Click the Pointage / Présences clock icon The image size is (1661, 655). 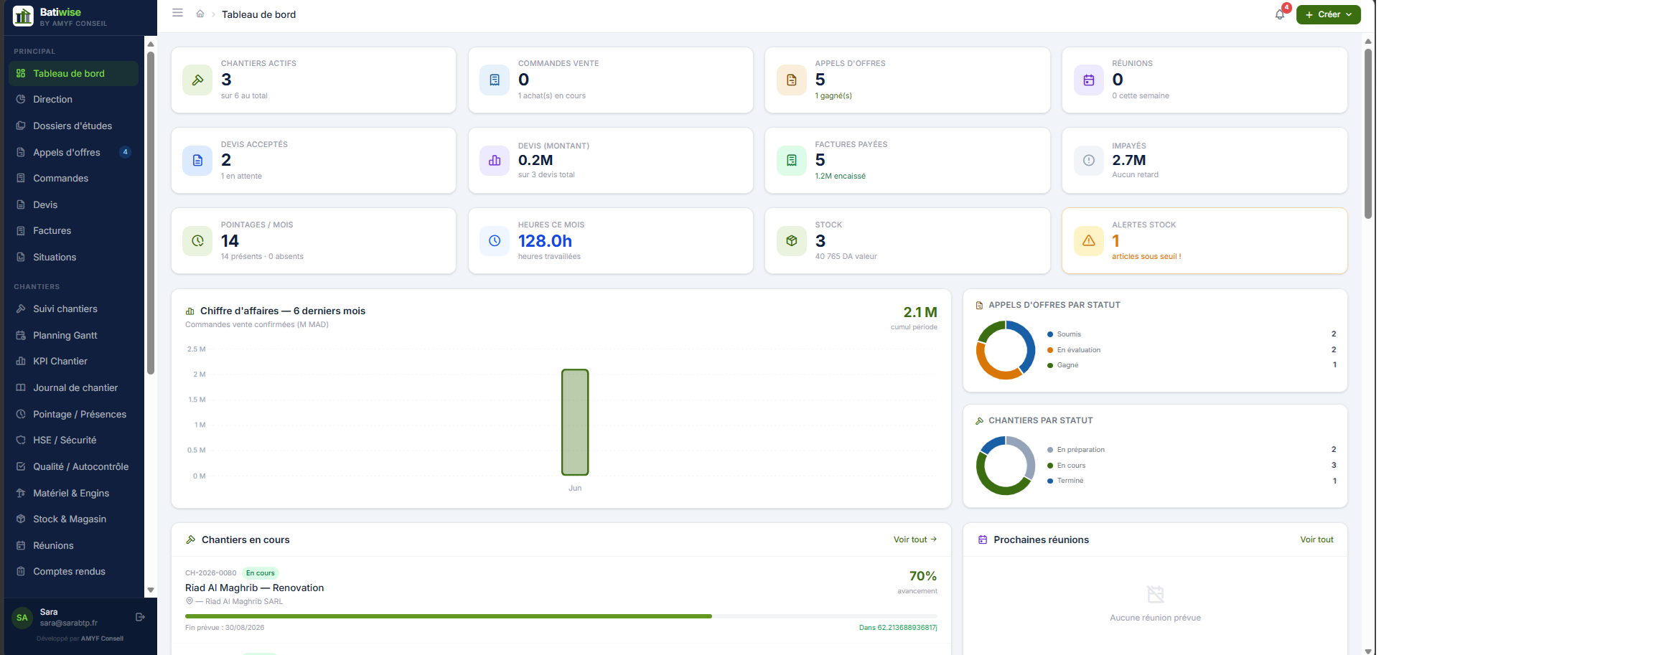tap(21, 414)
